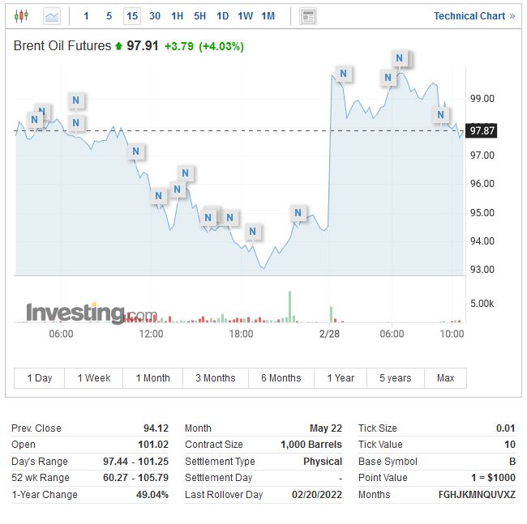Click the Investing.com watermark logo

(91, 313)
